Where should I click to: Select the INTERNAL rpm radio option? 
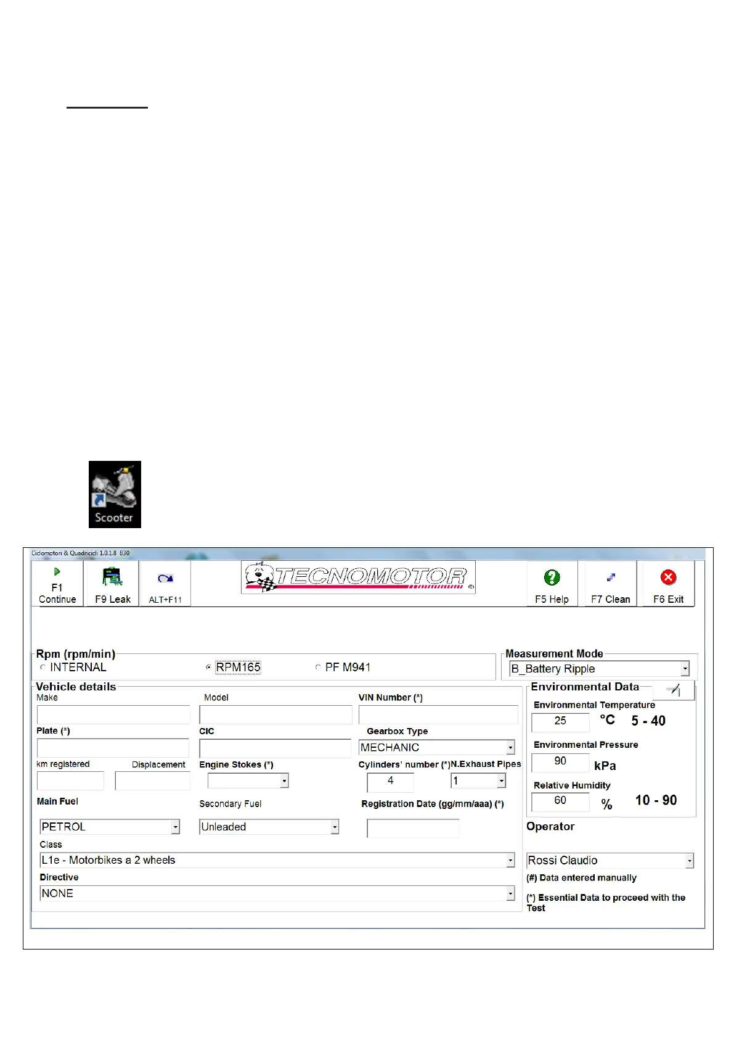click(x=73, y=667)
